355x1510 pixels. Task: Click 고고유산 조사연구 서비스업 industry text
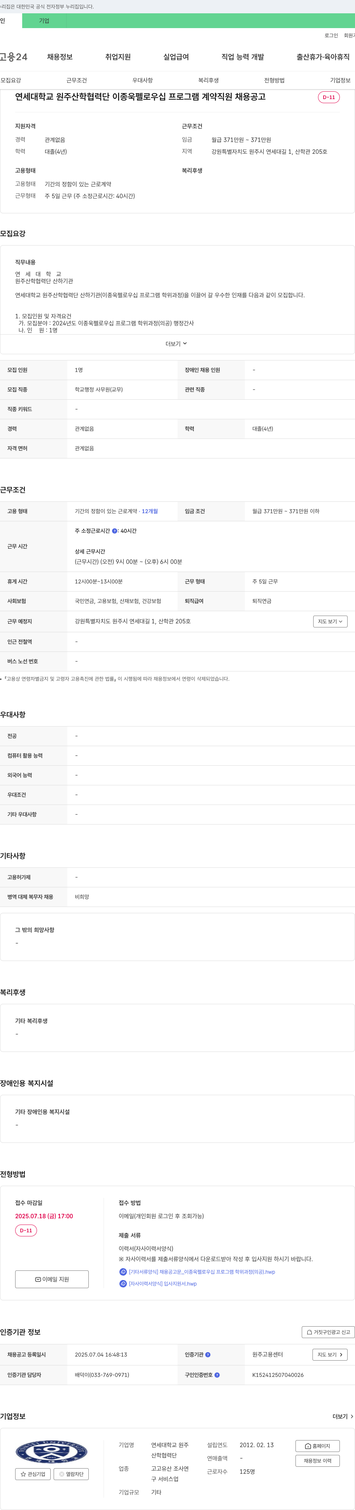(x=170, y=1474)
